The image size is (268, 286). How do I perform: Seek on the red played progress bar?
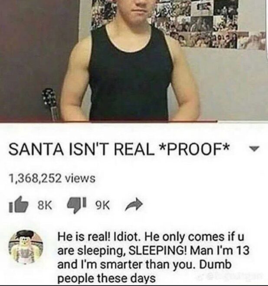[x=108, y=121]
